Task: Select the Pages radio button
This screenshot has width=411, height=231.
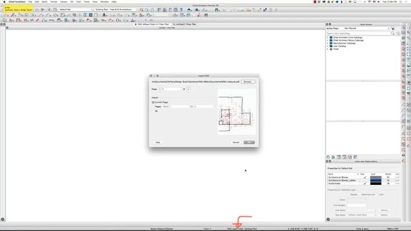Action: (x=153, y=107)
